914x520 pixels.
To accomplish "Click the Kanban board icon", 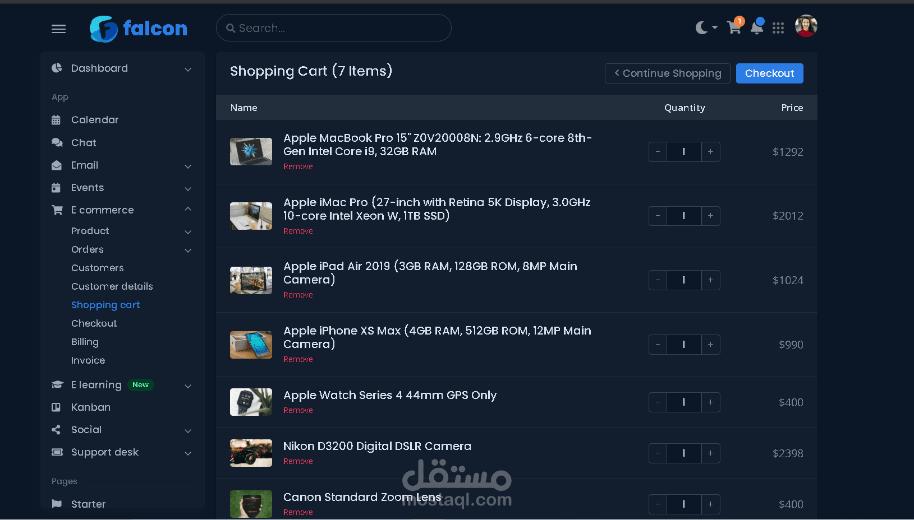I will 56,407.
